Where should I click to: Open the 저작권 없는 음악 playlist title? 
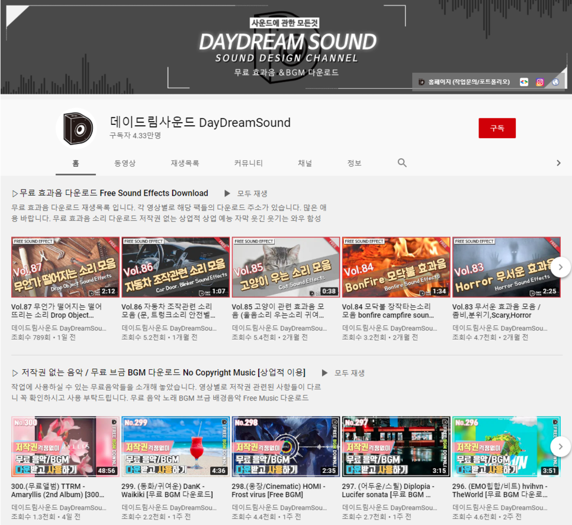(159, 373)
